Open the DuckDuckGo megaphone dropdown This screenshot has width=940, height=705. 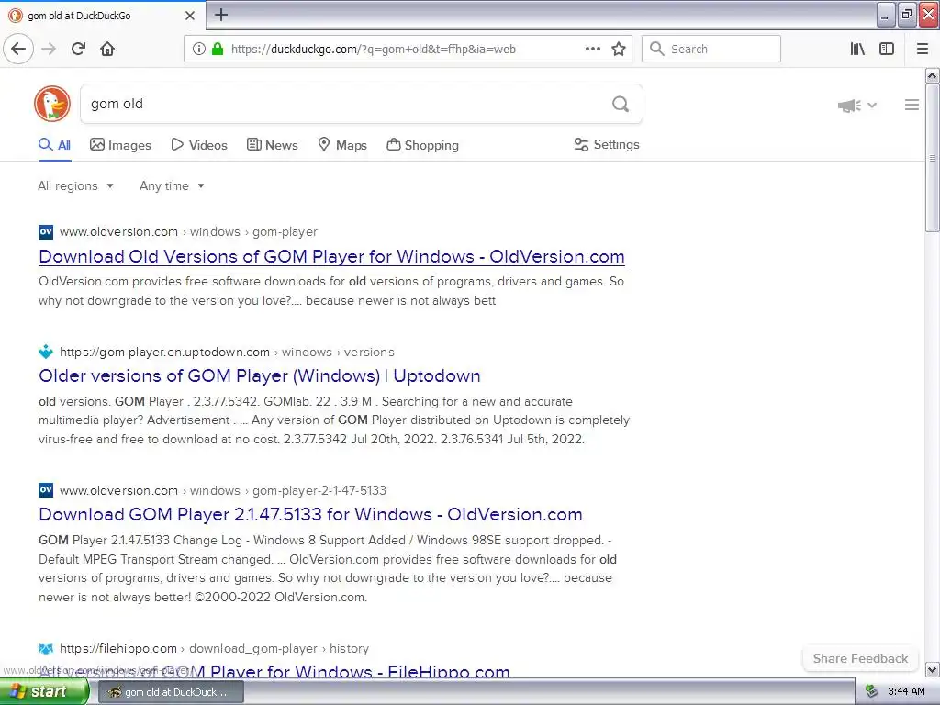856,106
